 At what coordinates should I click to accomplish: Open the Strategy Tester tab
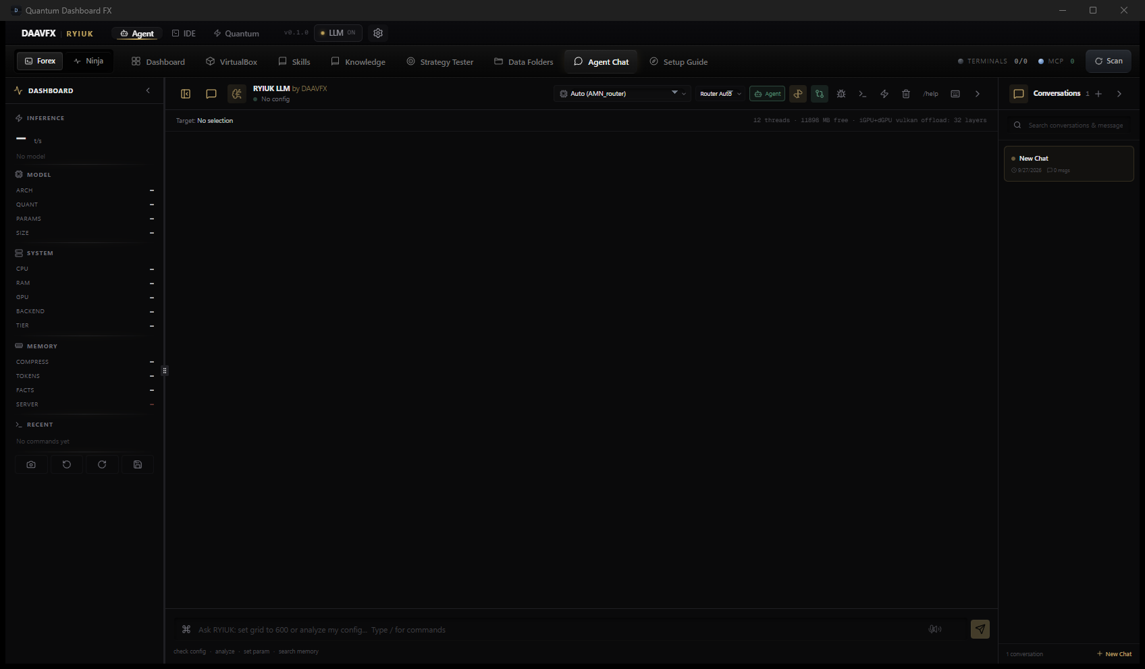[x=440, y=61]
